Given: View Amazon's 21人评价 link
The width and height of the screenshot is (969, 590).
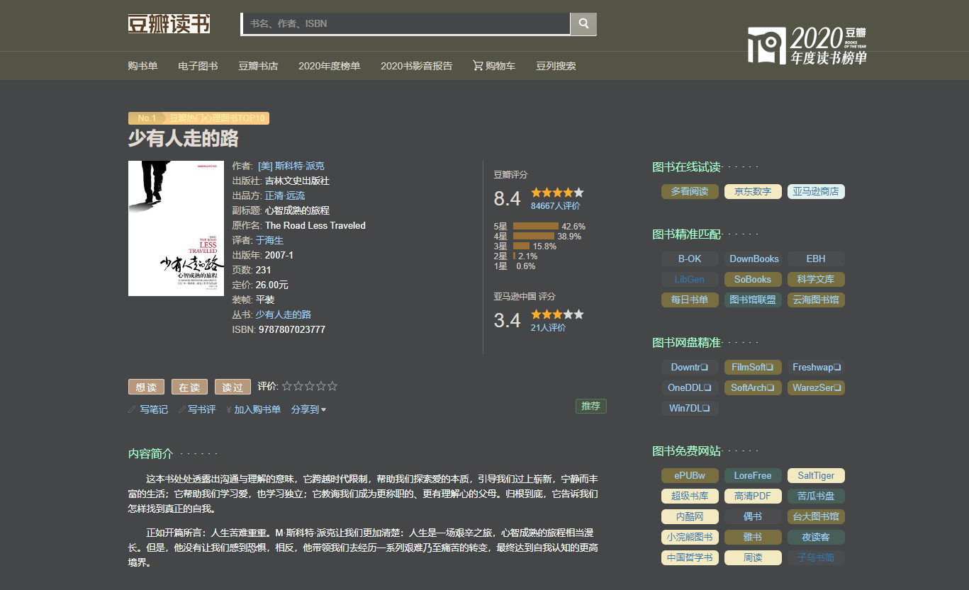Looking at the screenshot, I should pos(548,328).
